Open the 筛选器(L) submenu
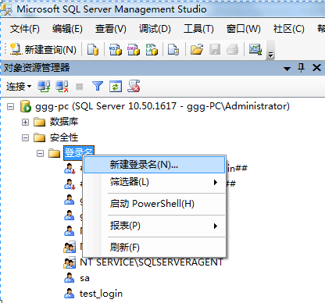Screen dimensions: 325x303 click(154, 182)
